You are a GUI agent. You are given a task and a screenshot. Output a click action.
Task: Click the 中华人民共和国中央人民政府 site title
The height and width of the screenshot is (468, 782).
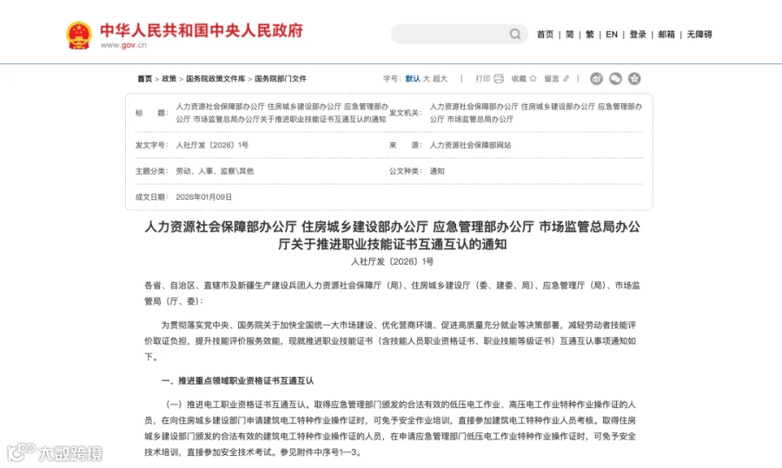pyautogui.click(x=202, y=30)
